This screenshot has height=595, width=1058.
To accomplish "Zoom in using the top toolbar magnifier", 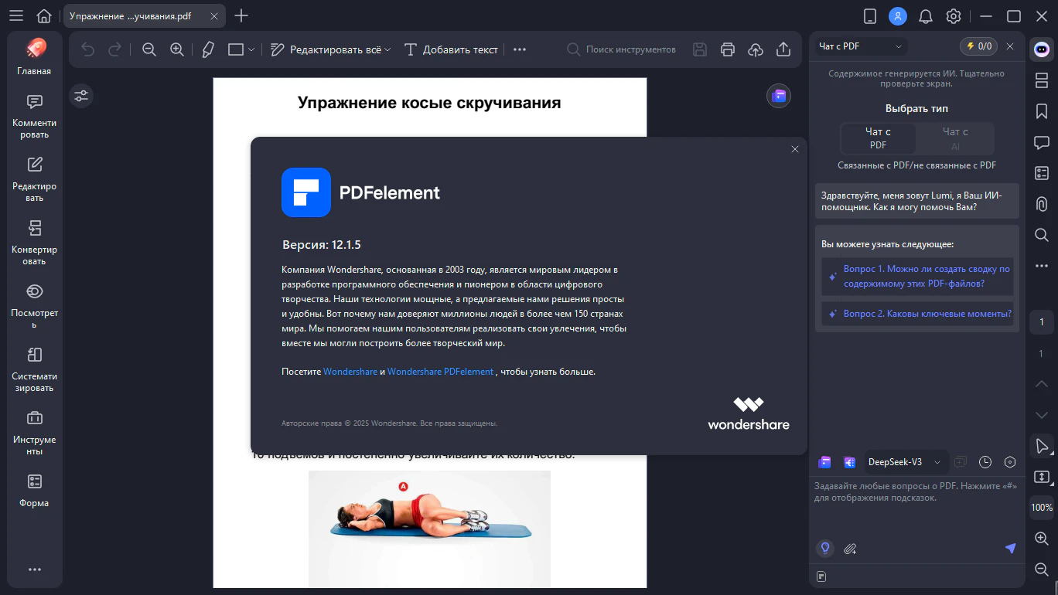I will [177, 49].
